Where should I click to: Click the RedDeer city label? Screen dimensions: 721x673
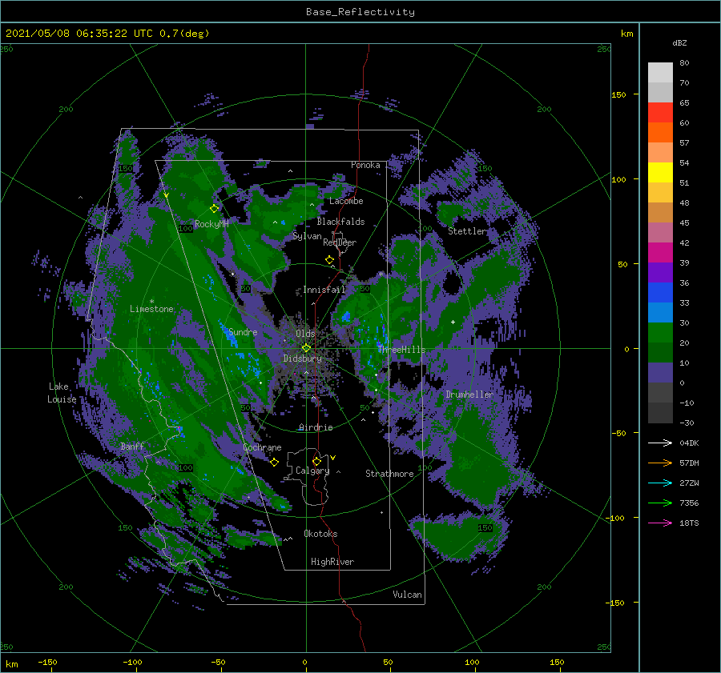(340, 242)
